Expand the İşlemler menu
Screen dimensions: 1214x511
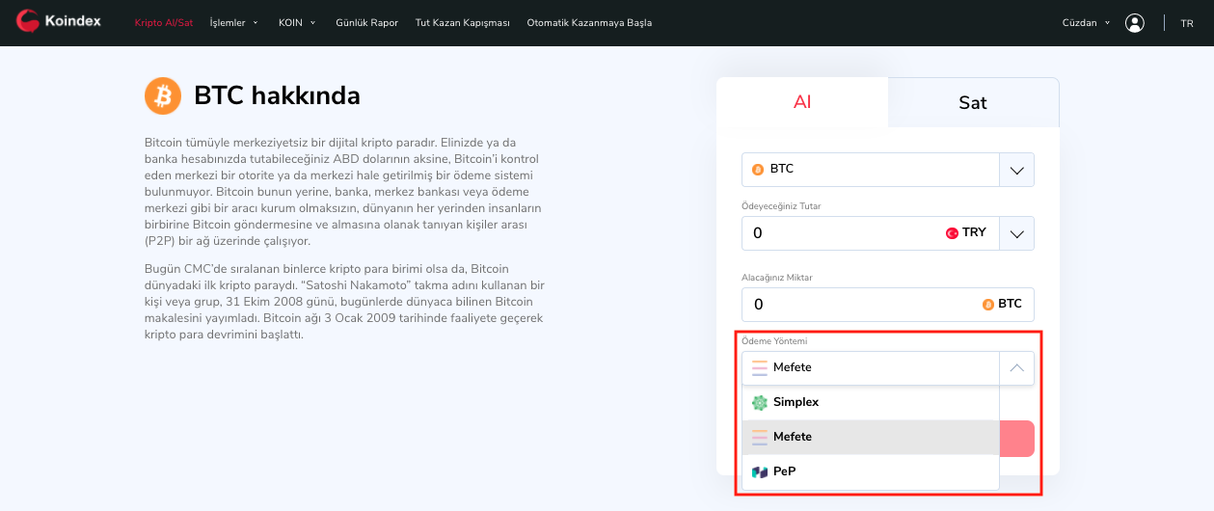pos(233,23)
